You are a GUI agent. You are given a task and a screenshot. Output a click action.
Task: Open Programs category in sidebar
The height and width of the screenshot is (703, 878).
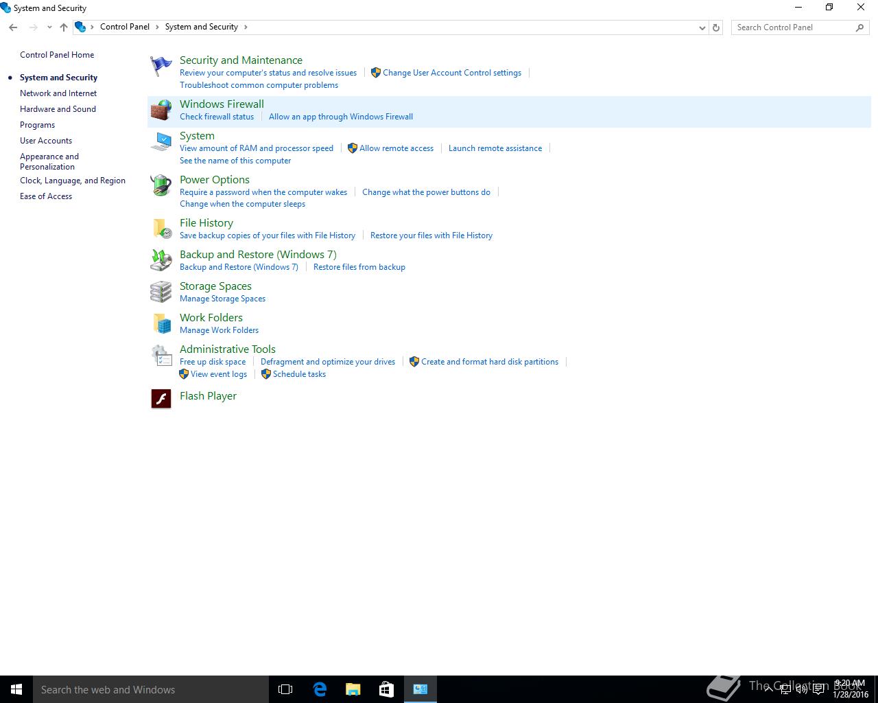click(x=37, y=125)
